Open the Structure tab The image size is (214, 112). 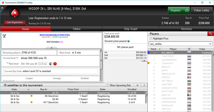186,29
